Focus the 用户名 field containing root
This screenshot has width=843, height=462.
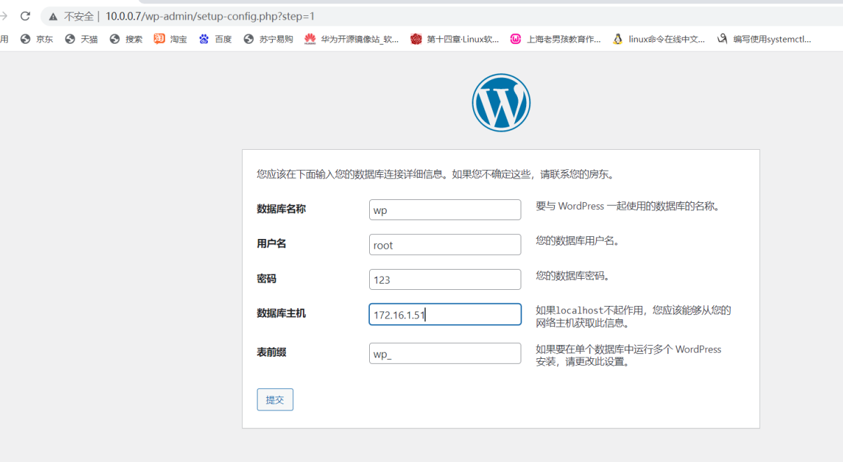coord(445,245)
